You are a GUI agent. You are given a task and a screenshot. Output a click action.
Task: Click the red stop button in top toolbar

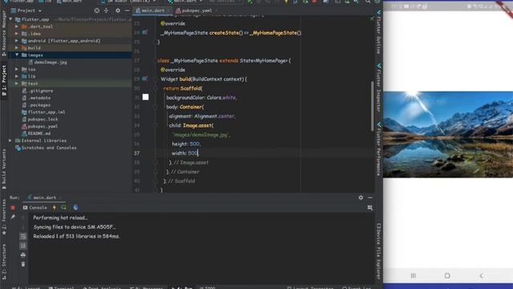[314, 2]
